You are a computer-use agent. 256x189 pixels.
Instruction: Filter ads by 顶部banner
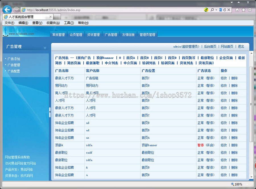click(x=105, y=58)
